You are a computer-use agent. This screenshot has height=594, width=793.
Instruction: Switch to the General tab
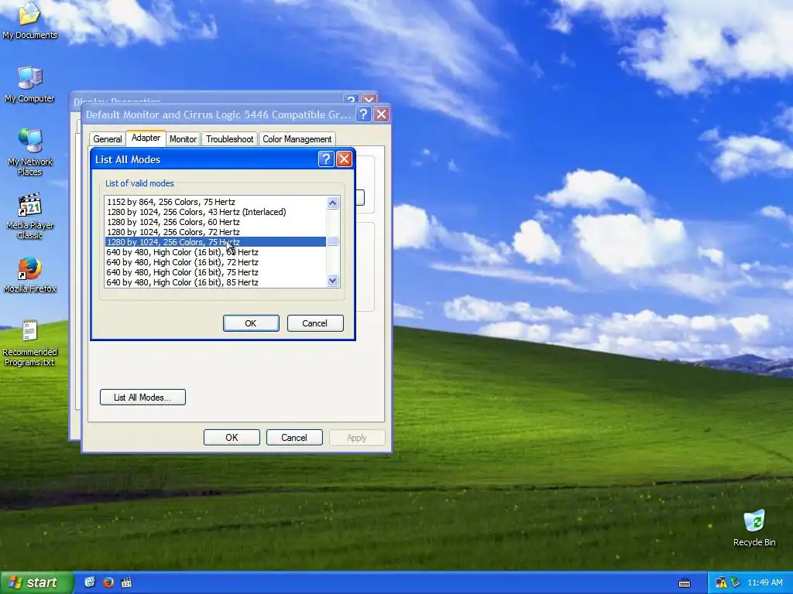107,139
